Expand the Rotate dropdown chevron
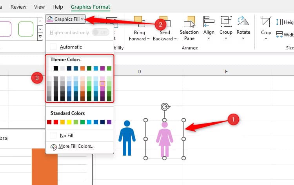The image size is (294, 185). click(x=243, y=38)
